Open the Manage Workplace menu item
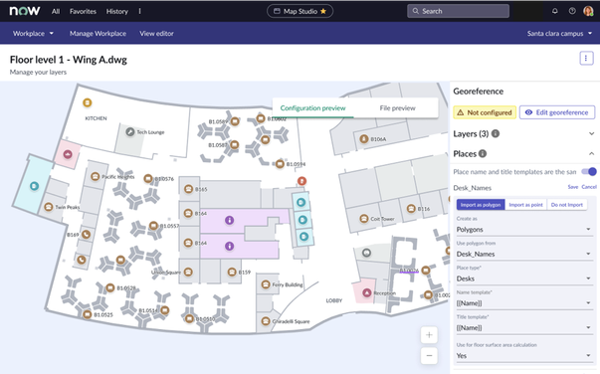 (x=98, y=33)
